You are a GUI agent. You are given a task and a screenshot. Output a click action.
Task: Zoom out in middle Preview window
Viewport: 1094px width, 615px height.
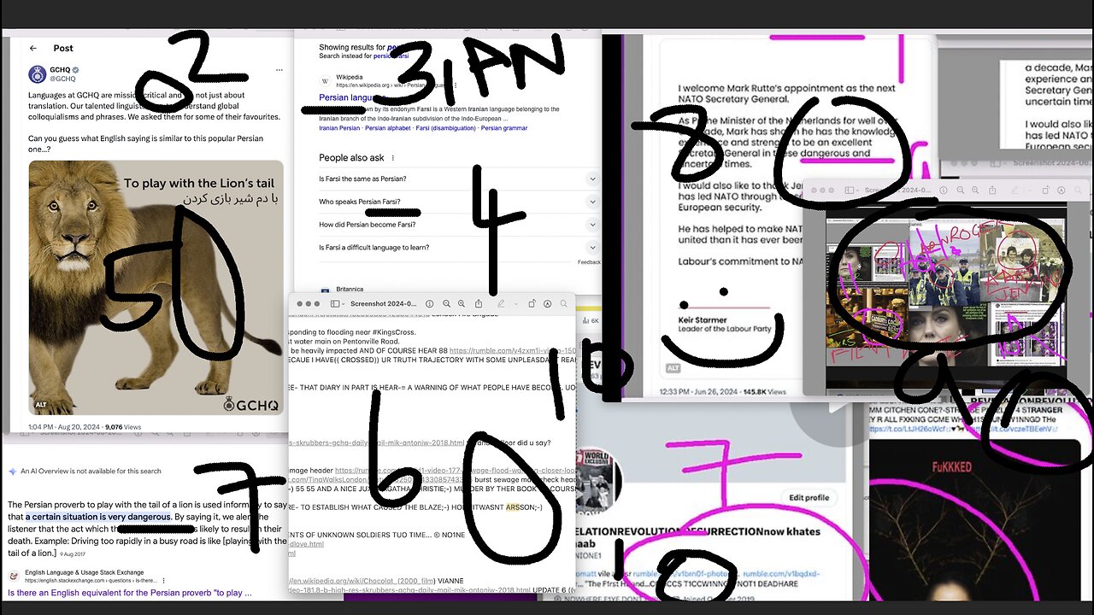(446, 304)
